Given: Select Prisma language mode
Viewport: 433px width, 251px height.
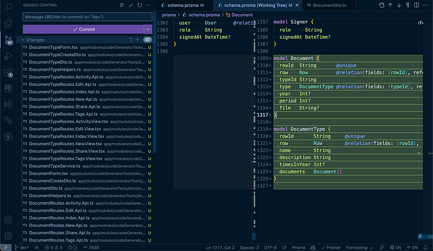Looking at the screenshot, I should click(299, 247).
